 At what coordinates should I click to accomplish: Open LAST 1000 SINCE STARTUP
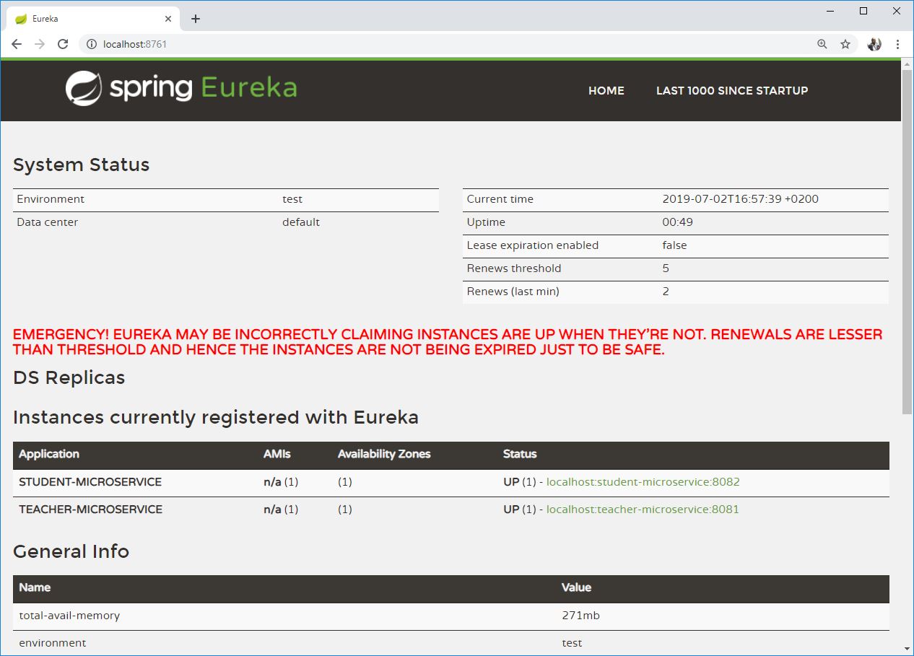tap(731, 90)
